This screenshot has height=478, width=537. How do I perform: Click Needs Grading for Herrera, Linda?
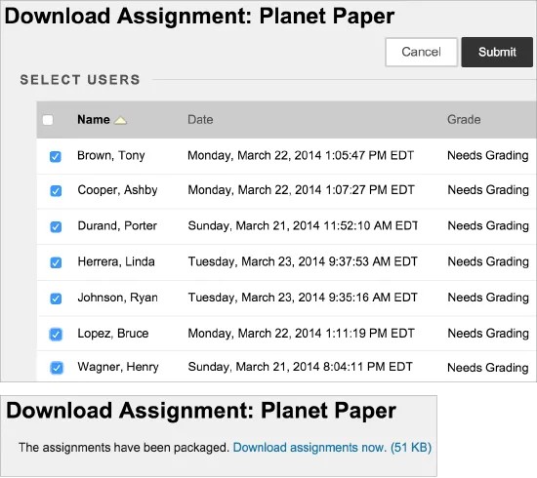[x=488, y=261]
